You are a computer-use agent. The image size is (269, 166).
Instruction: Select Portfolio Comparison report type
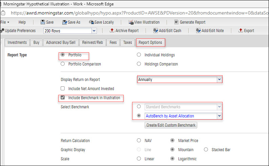(63, 64)
